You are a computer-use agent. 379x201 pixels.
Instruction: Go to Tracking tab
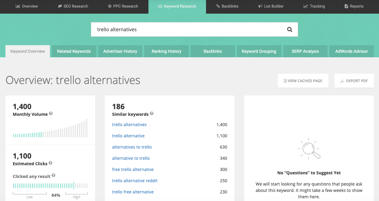(x=314, y=7)
